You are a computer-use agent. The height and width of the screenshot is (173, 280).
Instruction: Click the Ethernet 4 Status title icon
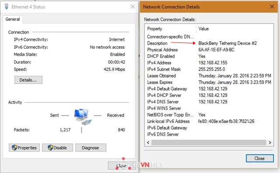[x=7, y=7]
